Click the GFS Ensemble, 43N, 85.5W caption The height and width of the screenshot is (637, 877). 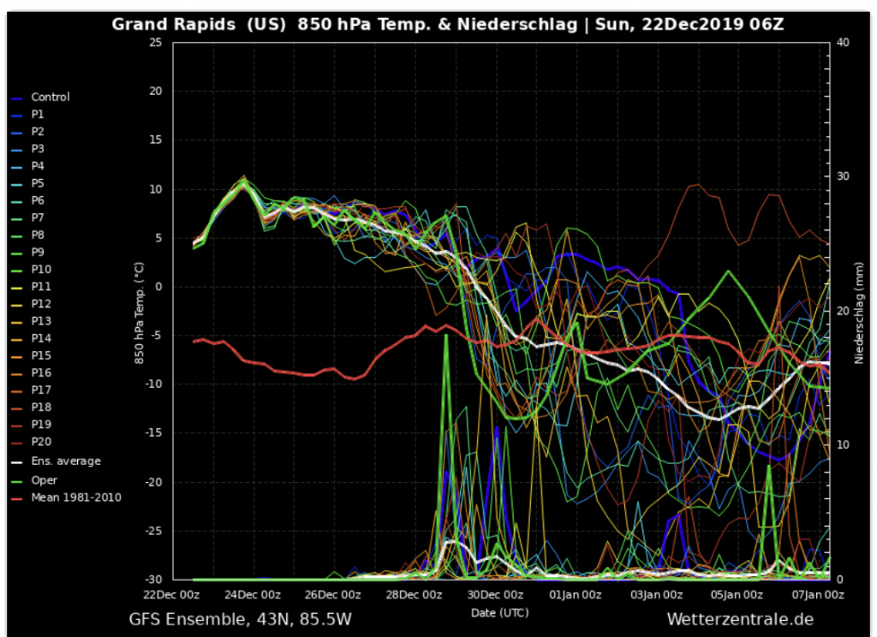[240, 619]
